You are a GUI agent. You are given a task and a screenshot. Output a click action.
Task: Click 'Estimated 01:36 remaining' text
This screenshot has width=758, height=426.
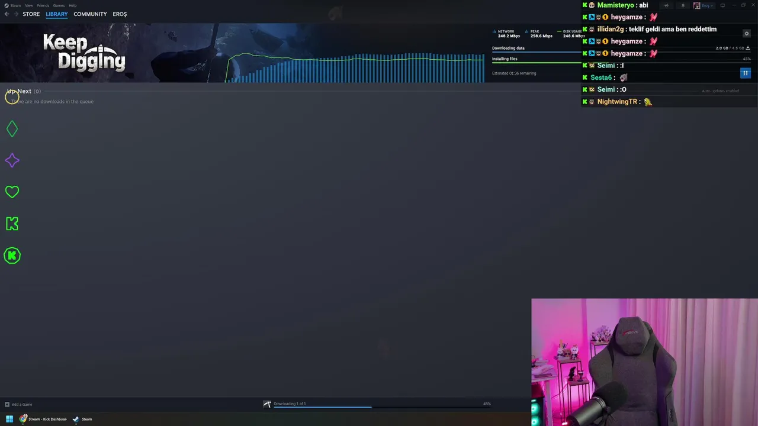pos(514,73)
